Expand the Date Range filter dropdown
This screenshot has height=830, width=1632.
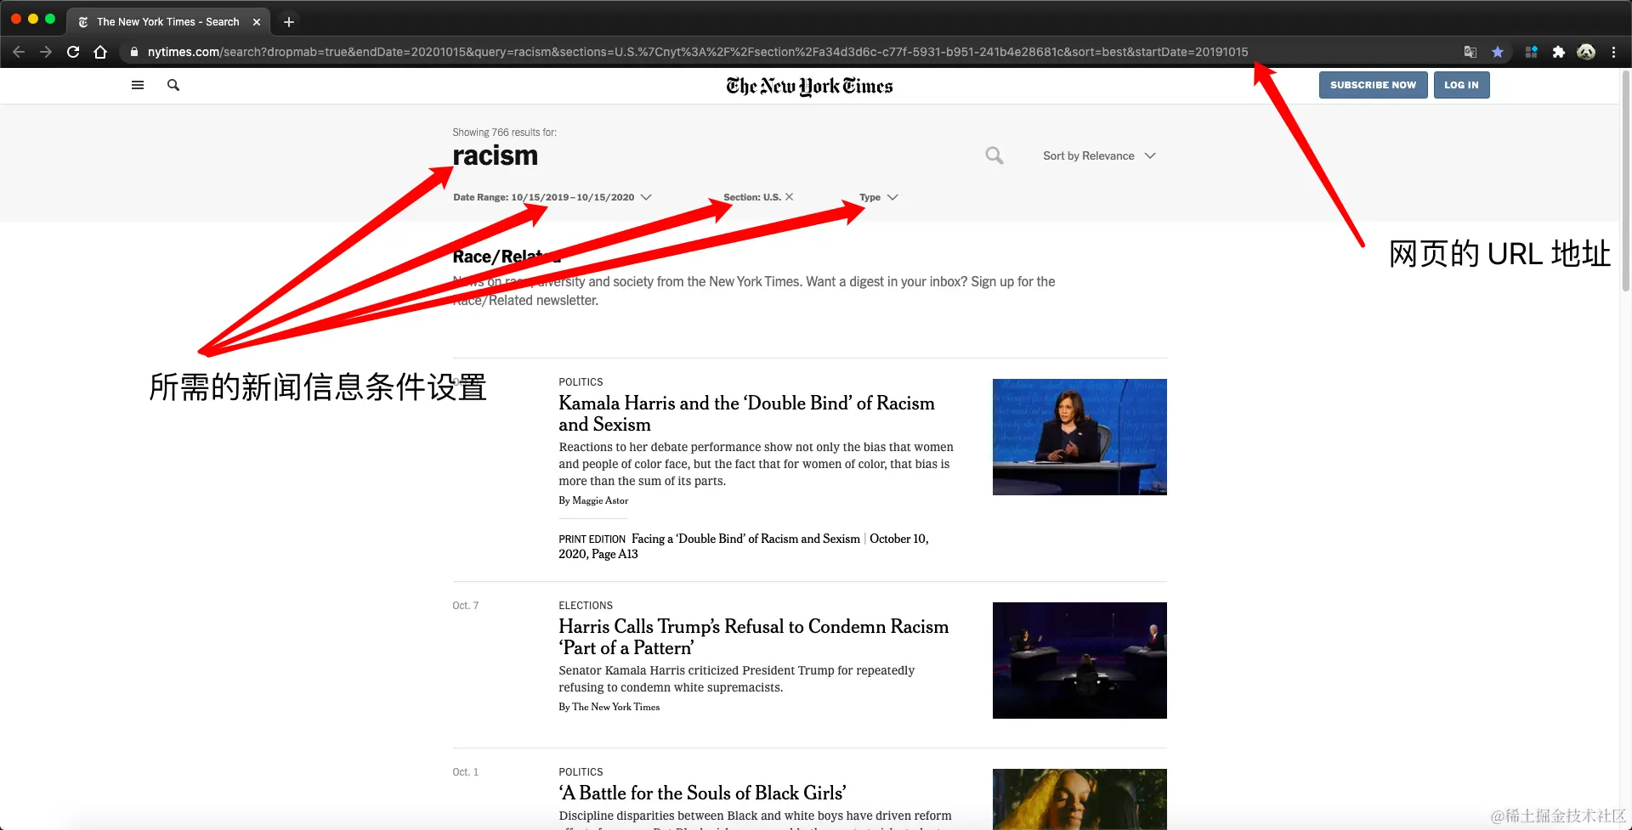tap(552, 197)
